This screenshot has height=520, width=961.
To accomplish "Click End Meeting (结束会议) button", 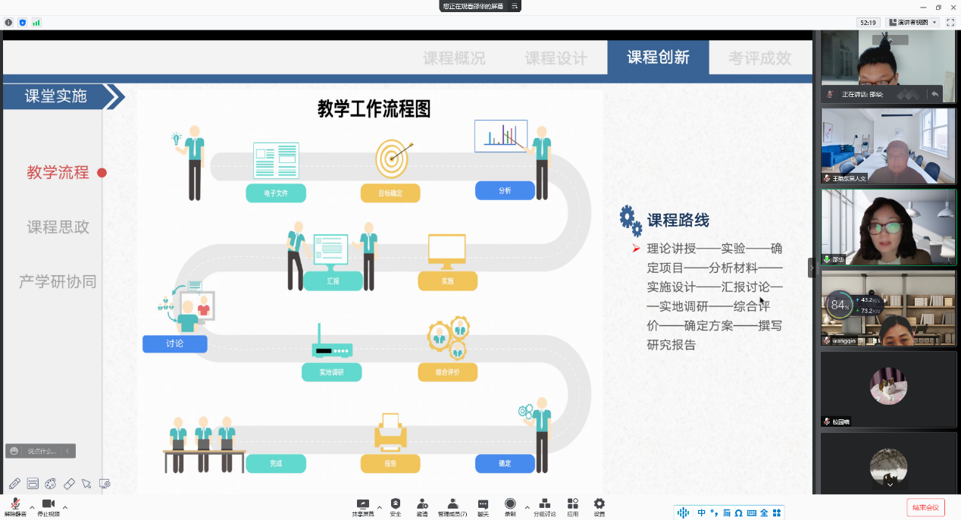I will (x=925, y=507).
